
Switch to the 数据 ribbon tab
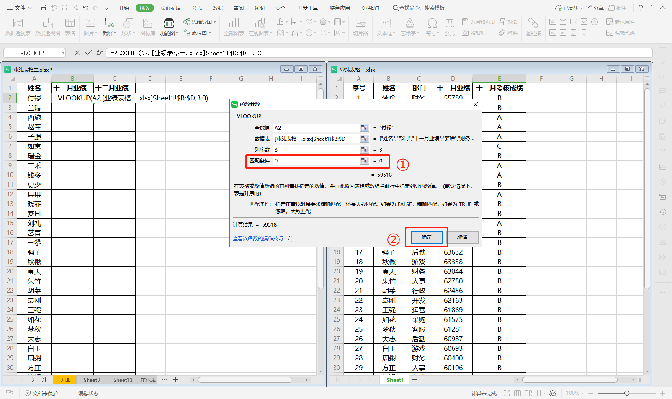[x=217, y=8]
